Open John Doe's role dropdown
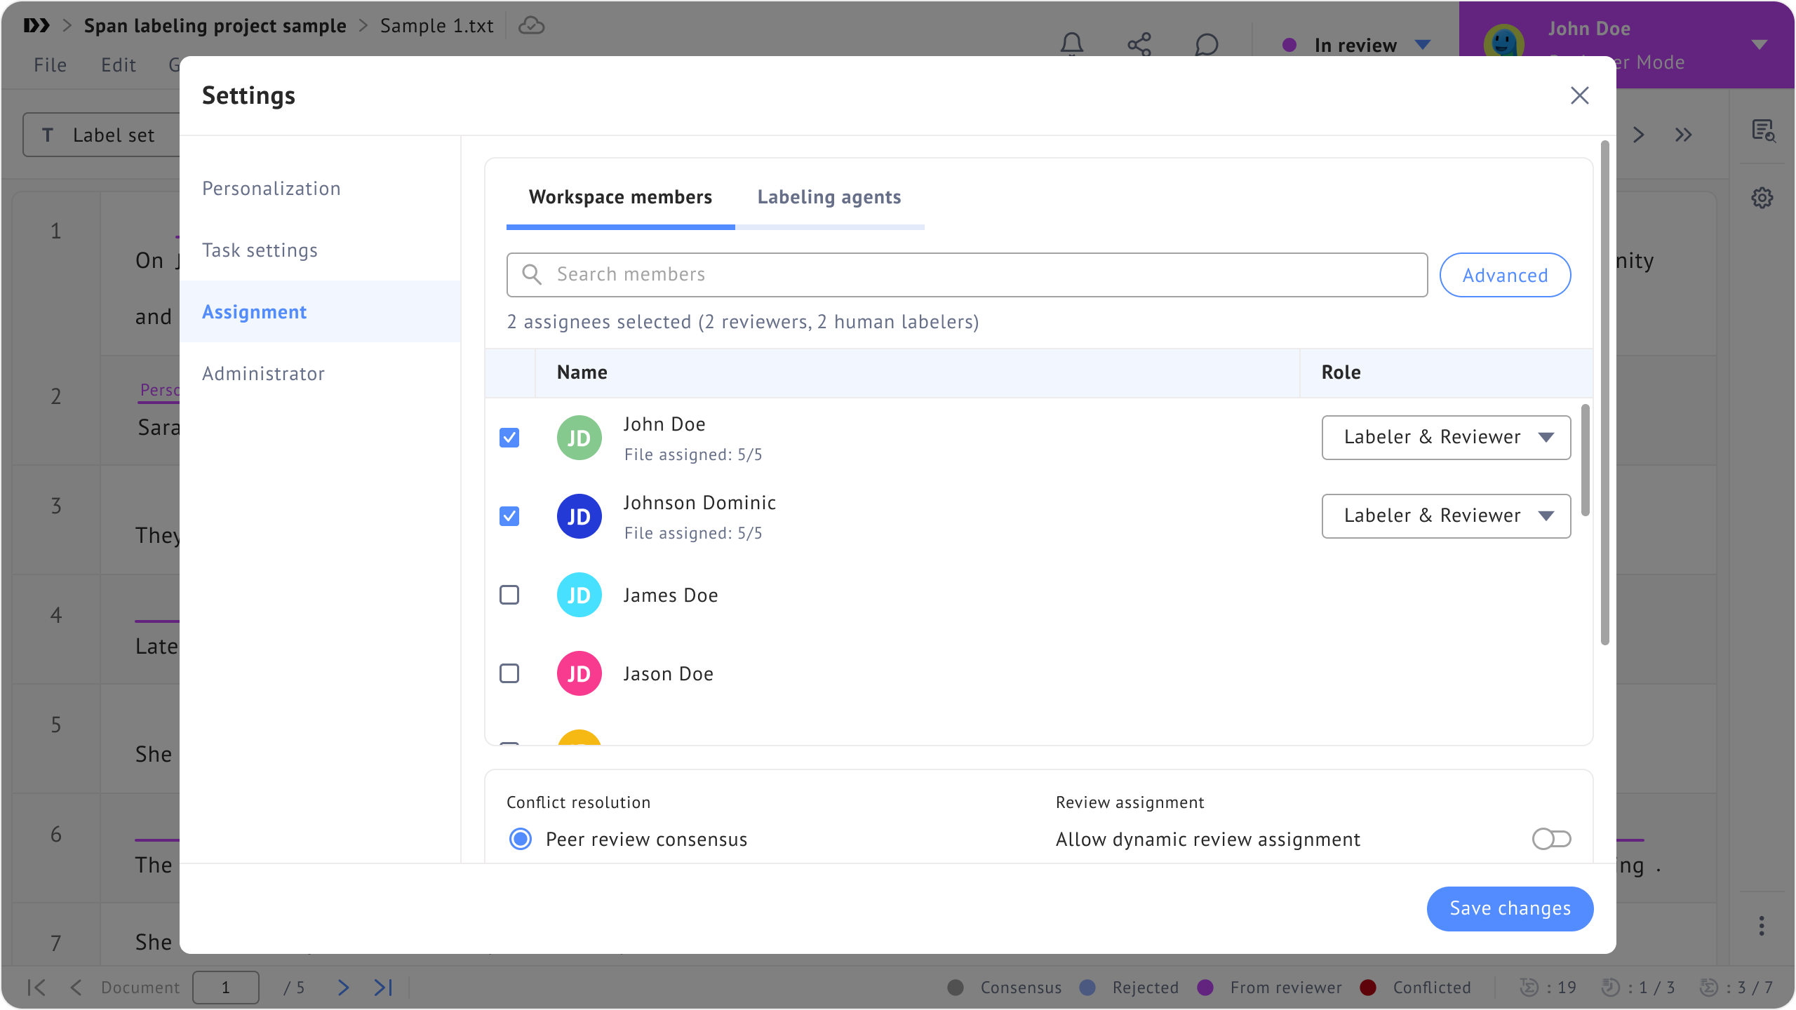 click(1445, 438)
